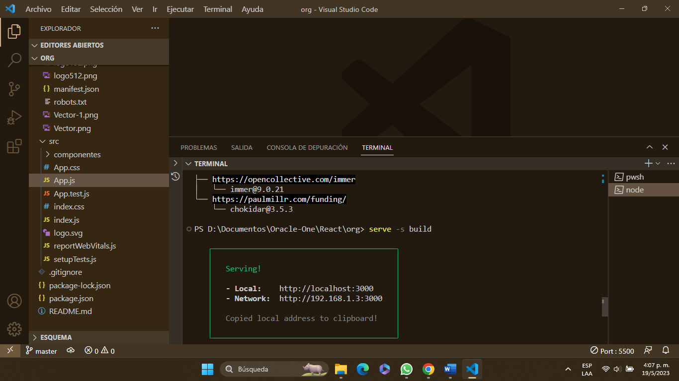Open the paulmillr.com/funding link

pyautogui.click(x=279, y=199)
